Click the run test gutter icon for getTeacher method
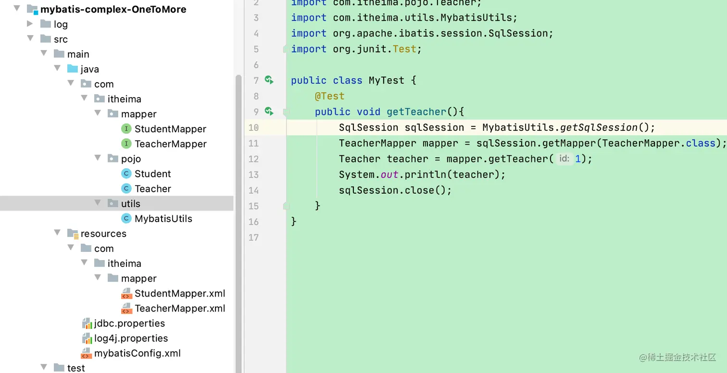This screenshot has width=727, height=373. 269,112
